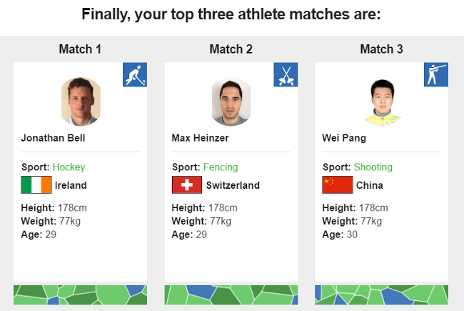
Task: Click the Match 3 heading
Action: 381,49
